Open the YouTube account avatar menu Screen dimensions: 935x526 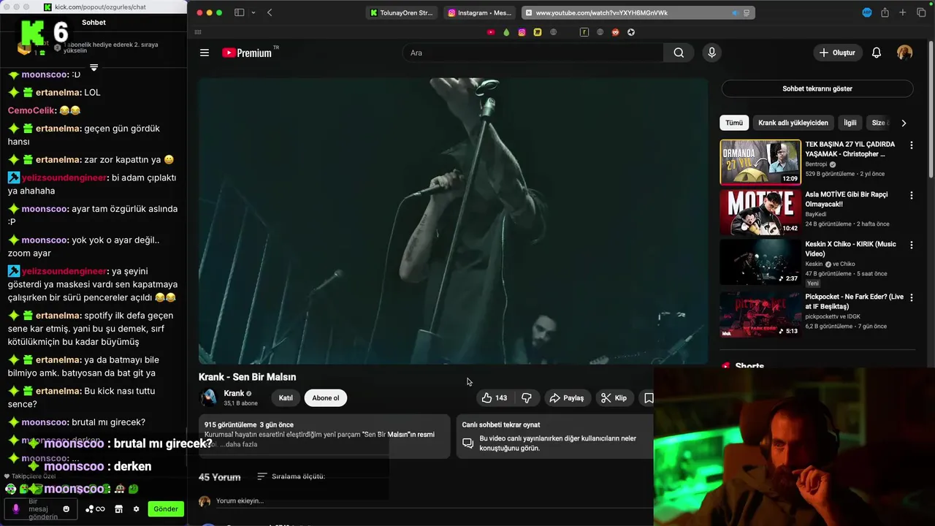coord(904,53)
